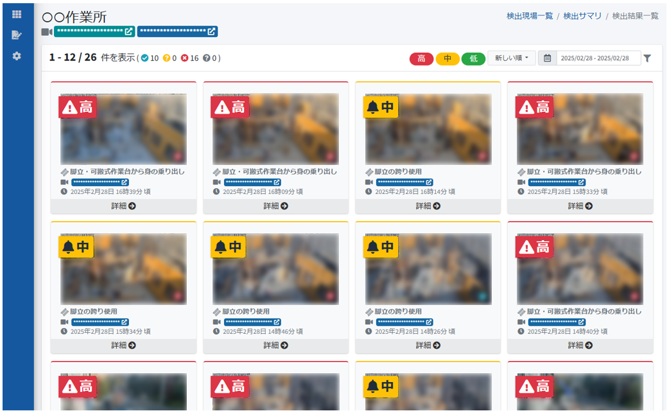Click timestamp 2025年2月28日 15時34分 頃

[x=110, y=331]
